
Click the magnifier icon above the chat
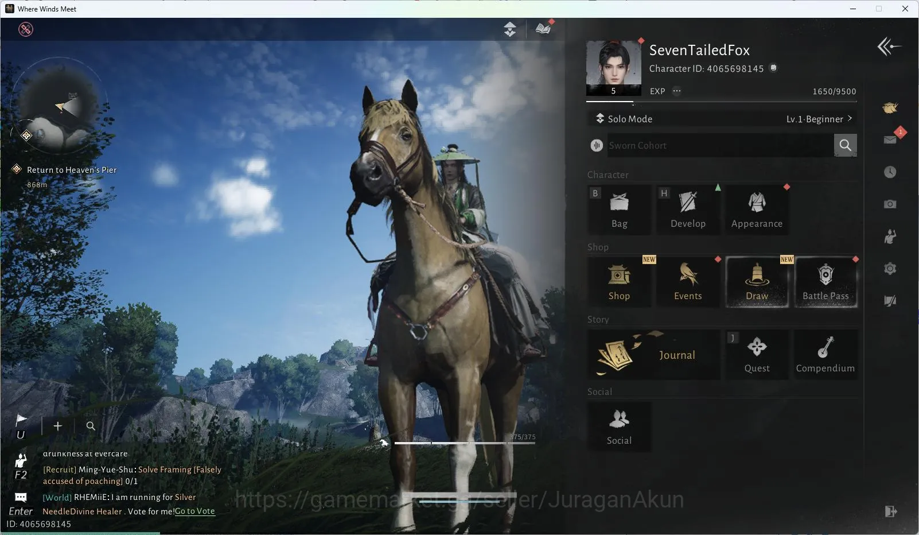coord(91,426)
